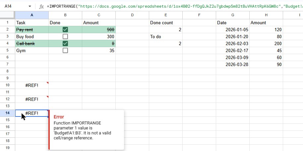Select the date 2026-02-03 cell
Screen dimensions: 303x151
[x=233, y=43]
